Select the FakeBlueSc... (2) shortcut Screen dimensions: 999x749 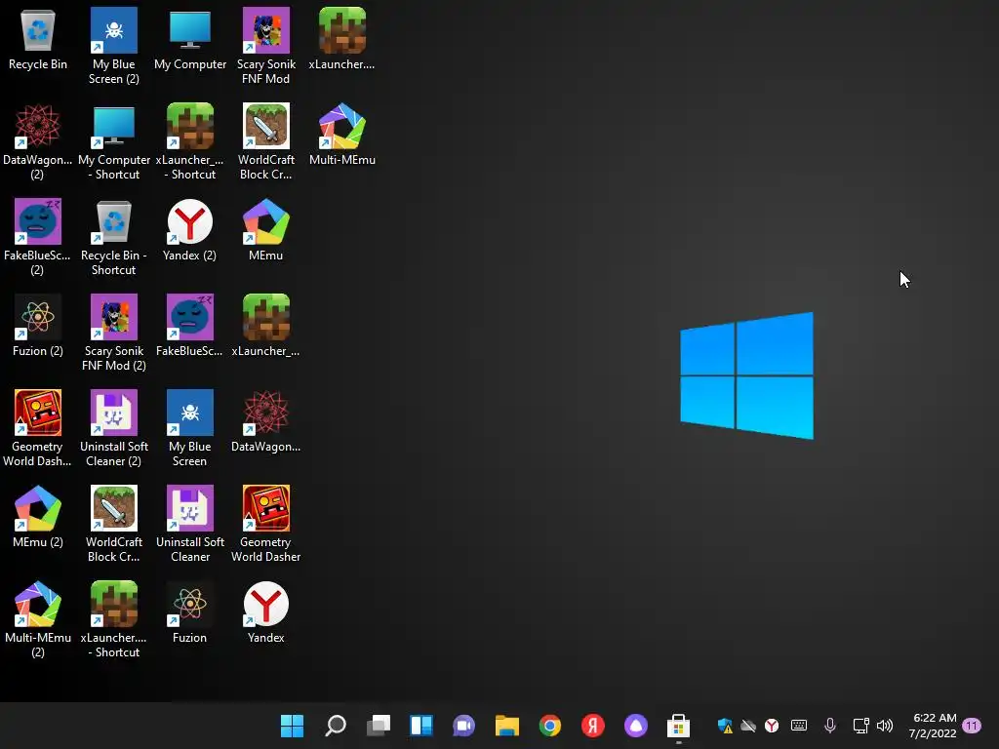[x=38, y=237]
